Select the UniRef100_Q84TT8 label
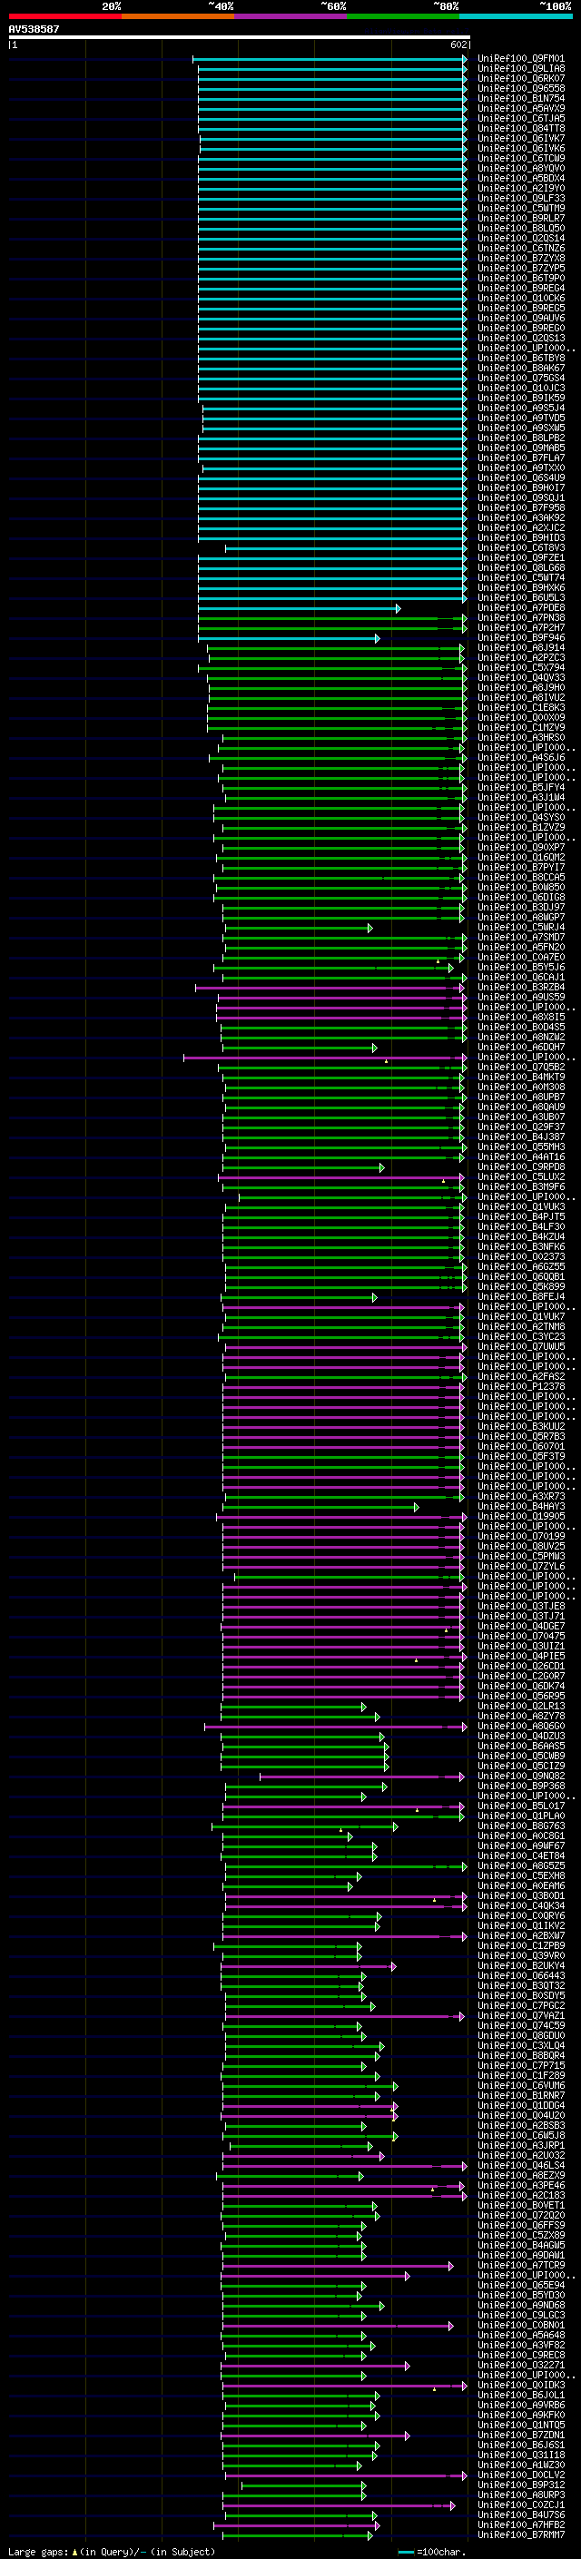 [520, 128]
